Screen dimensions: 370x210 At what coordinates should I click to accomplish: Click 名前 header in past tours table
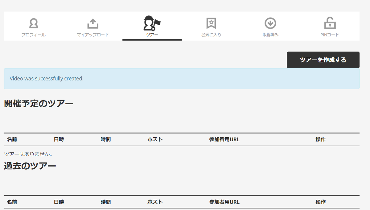coord(12,202)
